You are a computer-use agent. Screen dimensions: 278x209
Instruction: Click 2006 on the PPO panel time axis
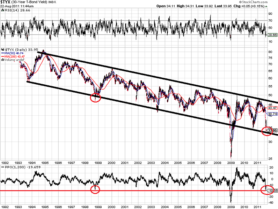191,207
